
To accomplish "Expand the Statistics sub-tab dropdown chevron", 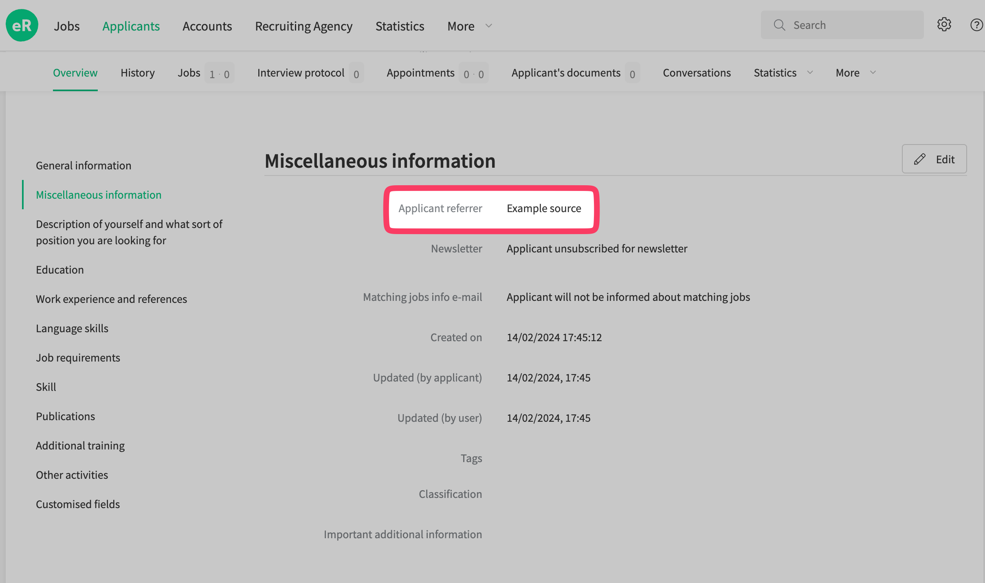I will pos(810,72).
